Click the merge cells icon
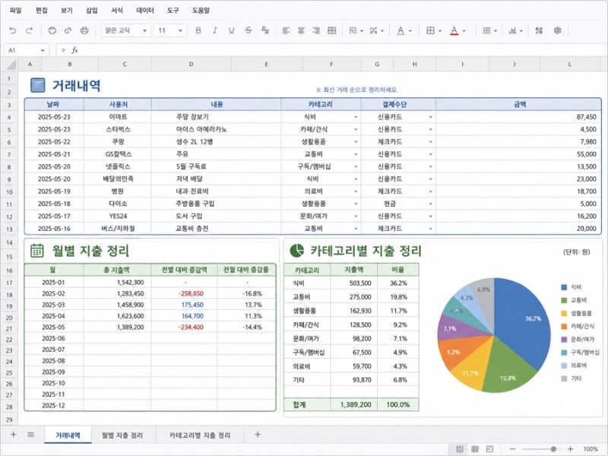The image size is (608, 456). pyautogui.click(x=331, y=30)
